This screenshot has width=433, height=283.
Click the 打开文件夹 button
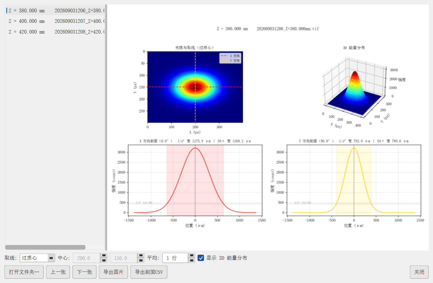pyautogui.click(x=24, y=272)
